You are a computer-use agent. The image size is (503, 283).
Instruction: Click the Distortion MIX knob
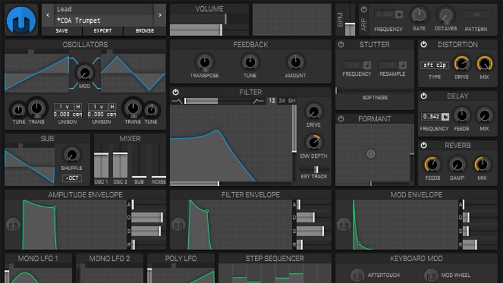484,64
